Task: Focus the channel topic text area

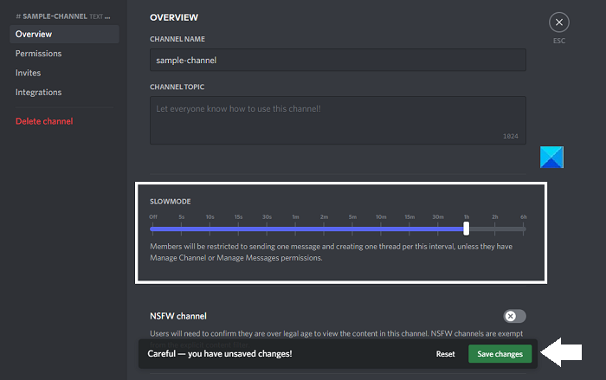Action: (x=338, y=119)
